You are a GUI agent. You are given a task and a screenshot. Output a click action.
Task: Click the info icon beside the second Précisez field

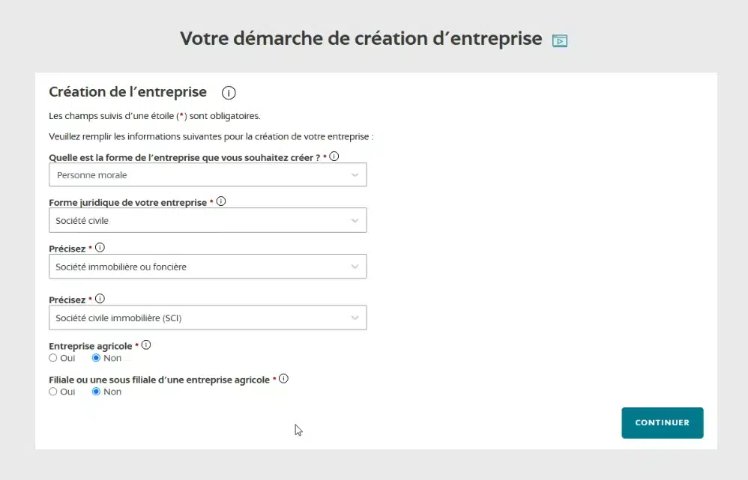click(98, 298)
